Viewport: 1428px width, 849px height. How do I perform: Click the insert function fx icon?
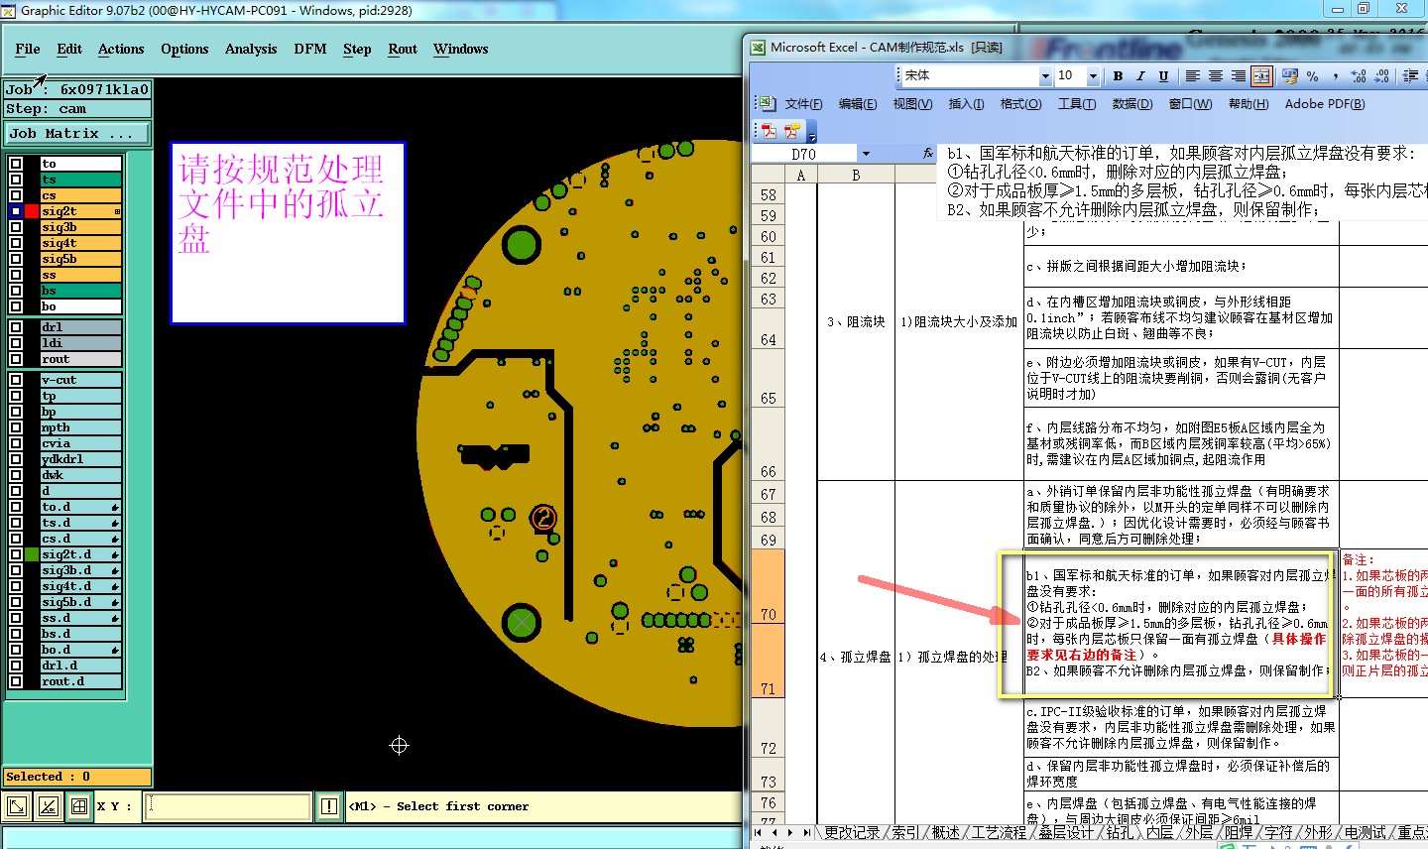928,154
